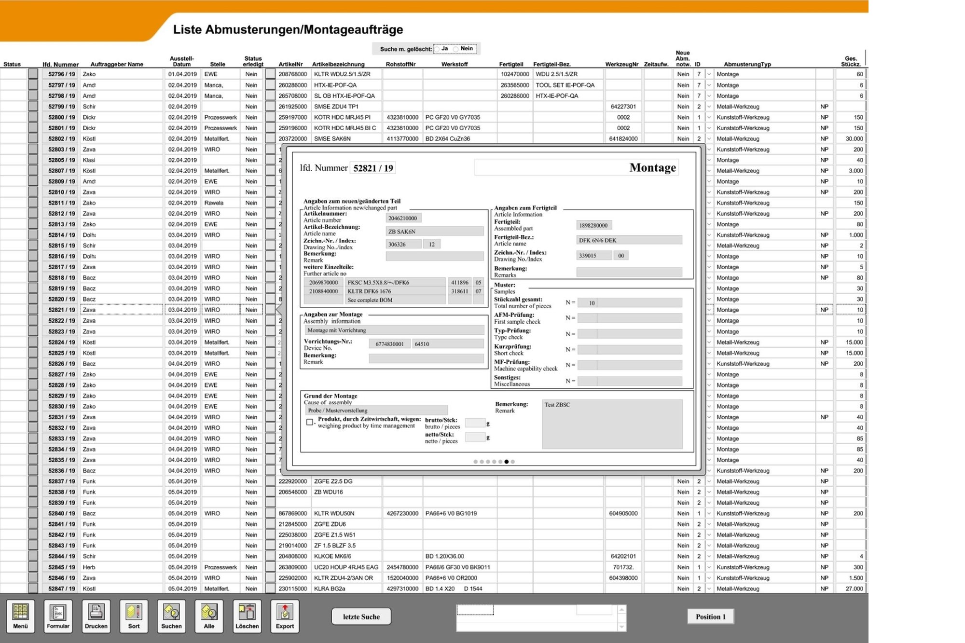Open the Suchen search icon
Screen dimensions: 965x643
click(x=171, y=616)
